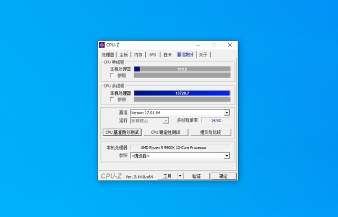The image size is (338, 217).
Task: Click the multi-thread 13728.7 score bar
Action: coord(182,93)
